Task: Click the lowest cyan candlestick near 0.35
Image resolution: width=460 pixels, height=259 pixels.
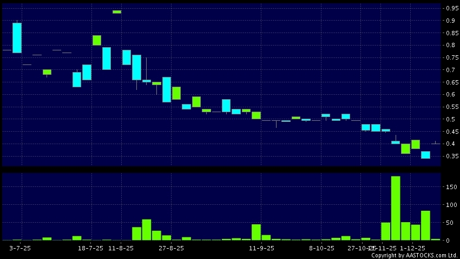Action: tap(425, 155)
